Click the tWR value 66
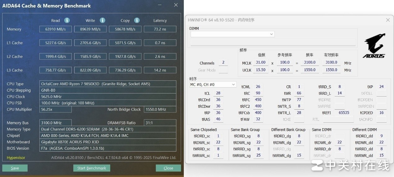The image size is (394, 177). [x=299, y=93]
